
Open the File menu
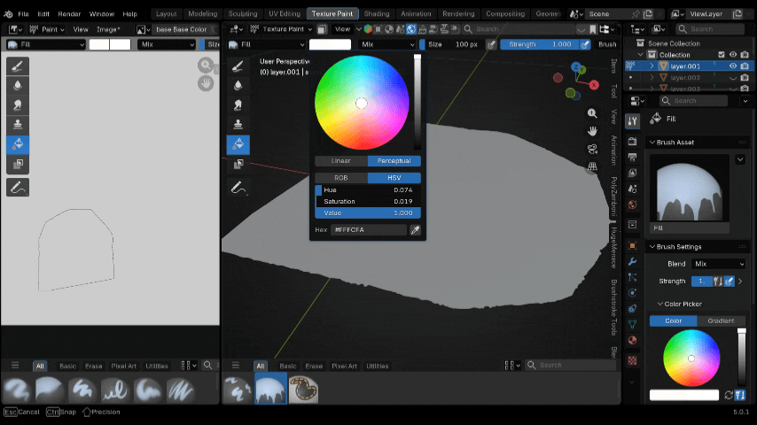click(x=23, y=14)
